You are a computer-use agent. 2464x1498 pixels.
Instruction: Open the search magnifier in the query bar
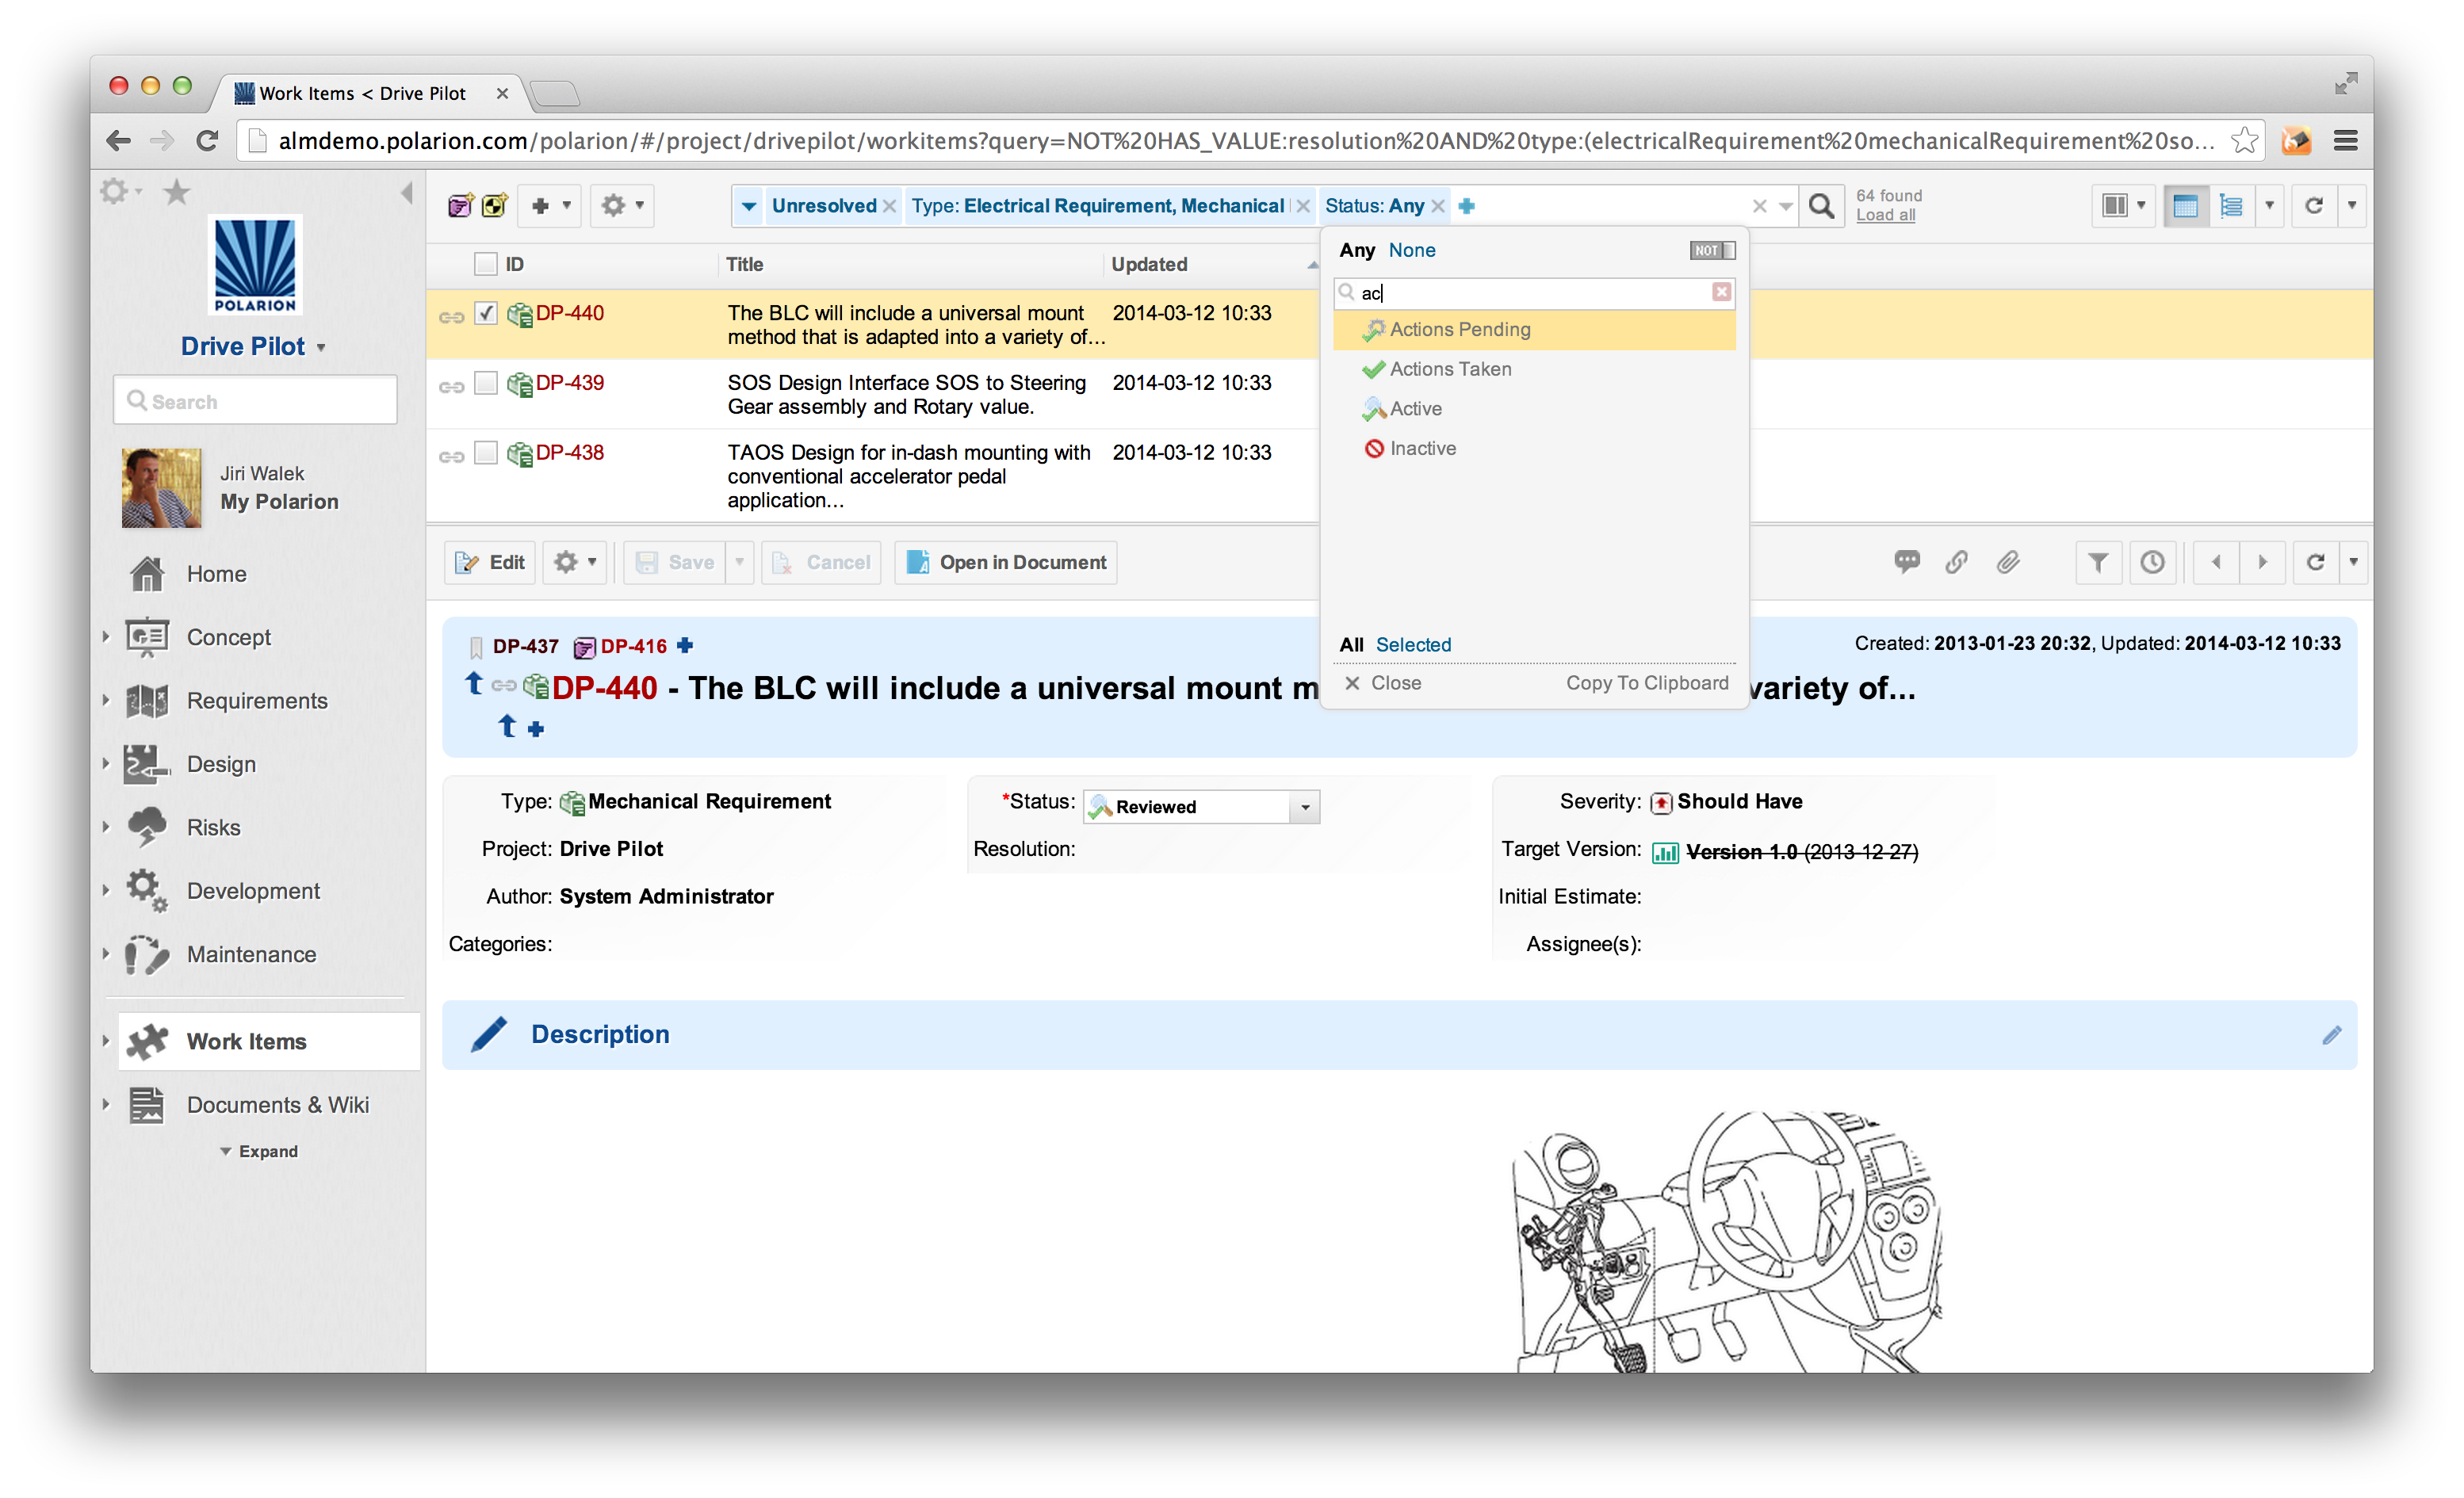(x=1821, y=205)
